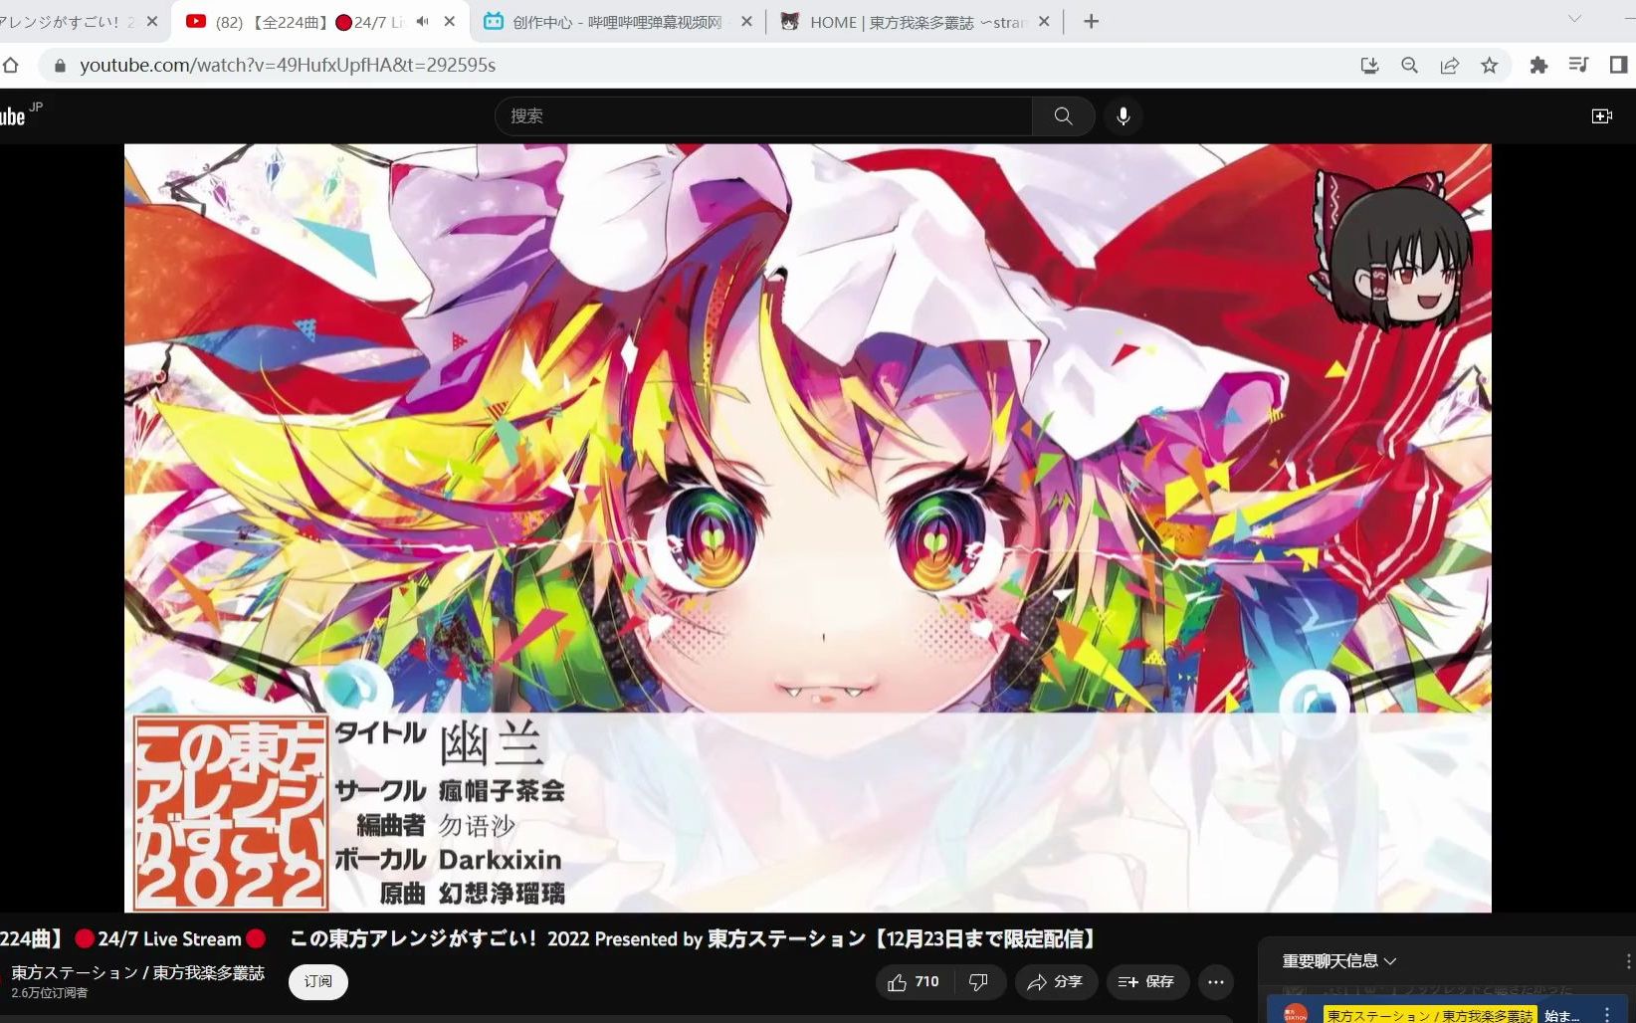Expand the 重要聊天信息 chat dropdown
1636x1023 pixels.
[x=1339, y=960]
